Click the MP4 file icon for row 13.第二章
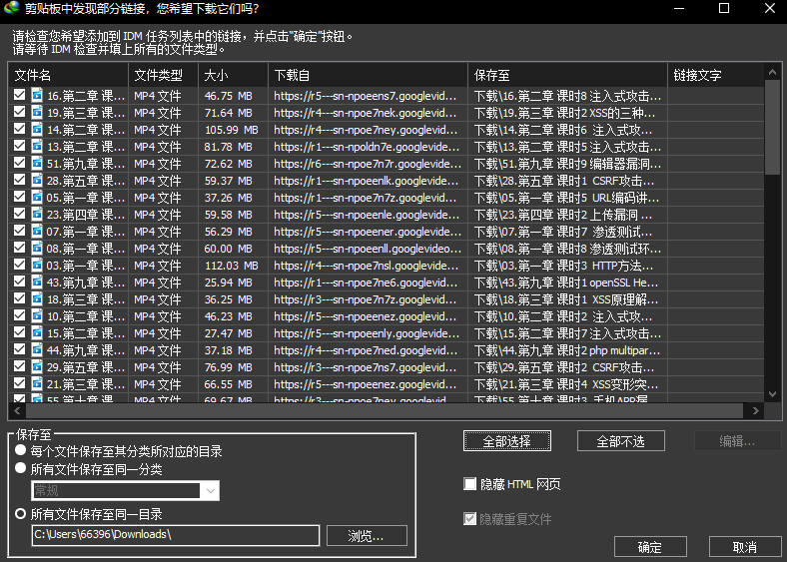 [37, 147]
